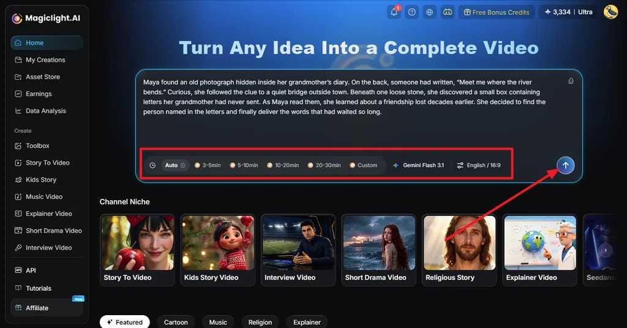Click the API sidebar icon

click(x=18, y=270)
